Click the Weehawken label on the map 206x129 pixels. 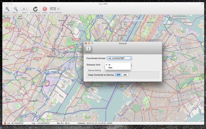point(122,35)
